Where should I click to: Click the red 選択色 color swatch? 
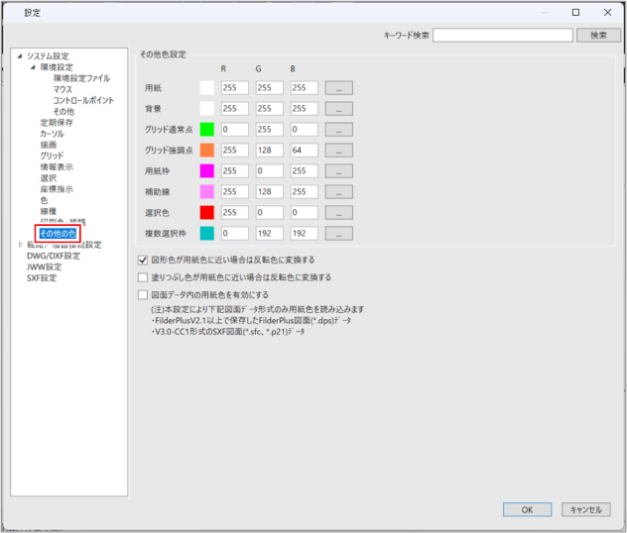click(x=207, y=212)
